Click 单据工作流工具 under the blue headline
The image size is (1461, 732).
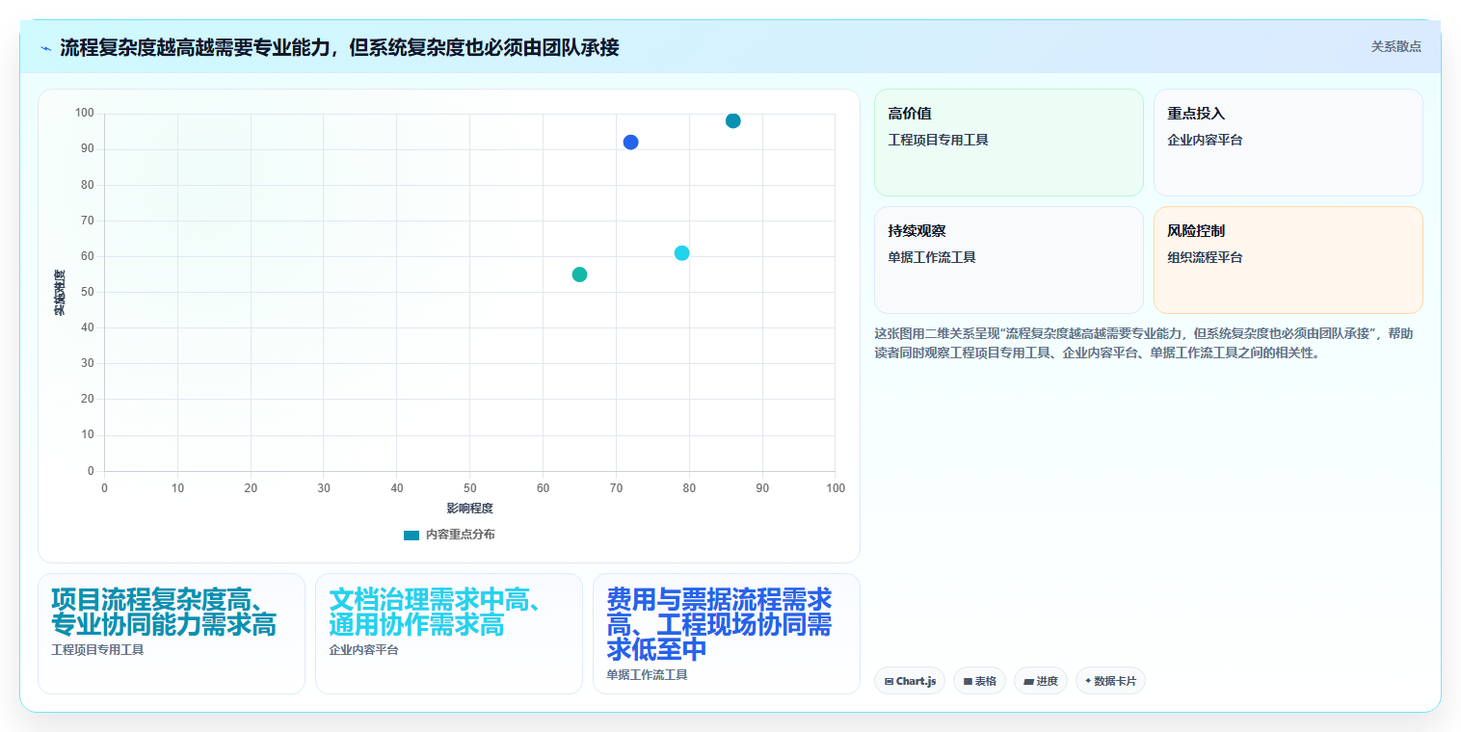(x=647, y=675)
